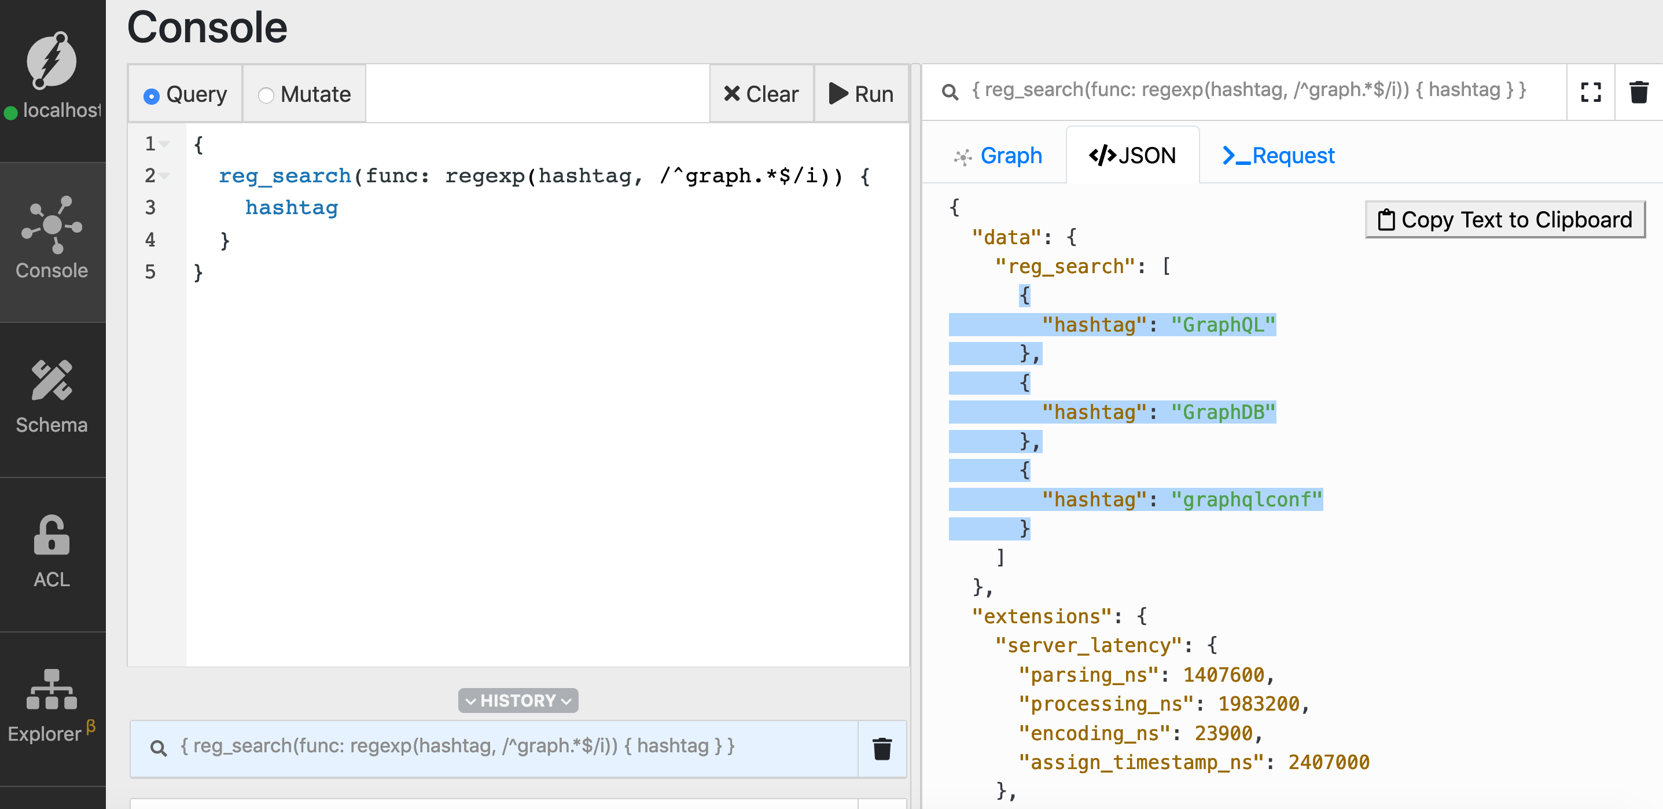Screen dimensions: 1663x809
Task: Click the assign_timestamp_ns value 2407000
Action: click(x=1329, y=762)
